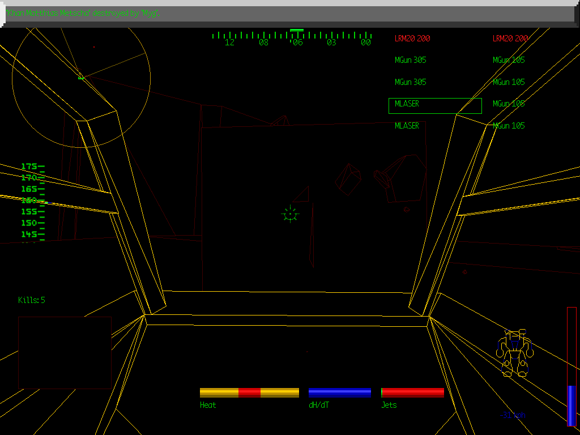Select the topmost MGun 105 weapon
This screenshot has height=435, width=580.
(x=508, y=60)
